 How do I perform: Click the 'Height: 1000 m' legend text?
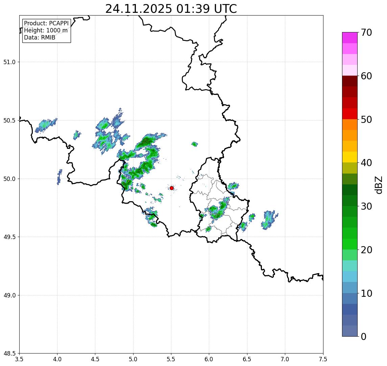pyautogui.click(x=46, y=30)
